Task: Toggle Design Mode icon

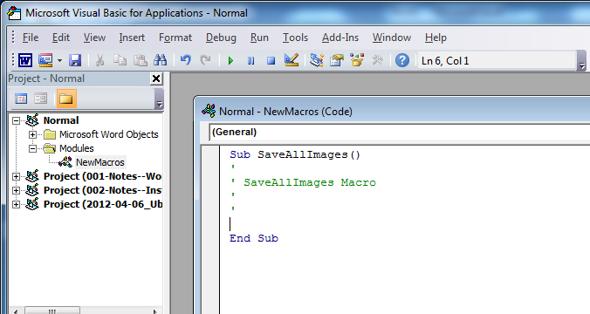Action: (292, 60)
